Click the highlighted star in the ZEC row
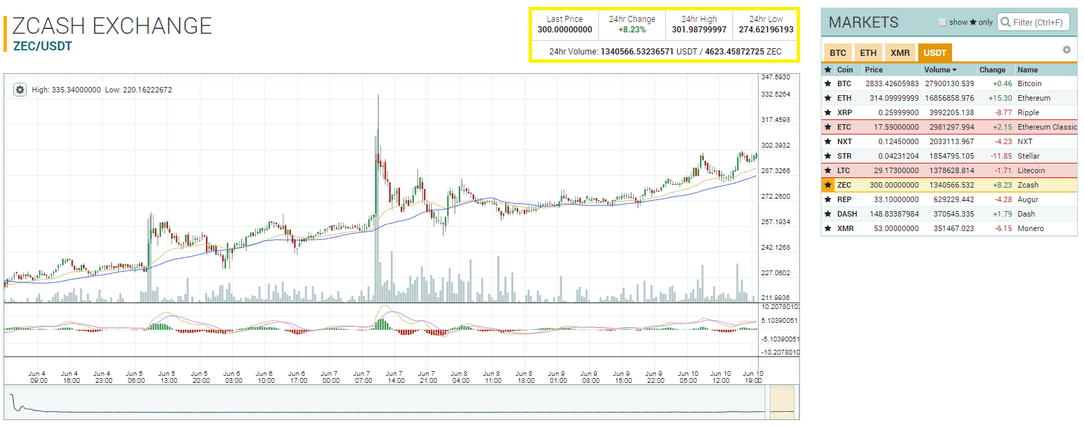The width and height of the screenshot is (1084, 427). 828,185
